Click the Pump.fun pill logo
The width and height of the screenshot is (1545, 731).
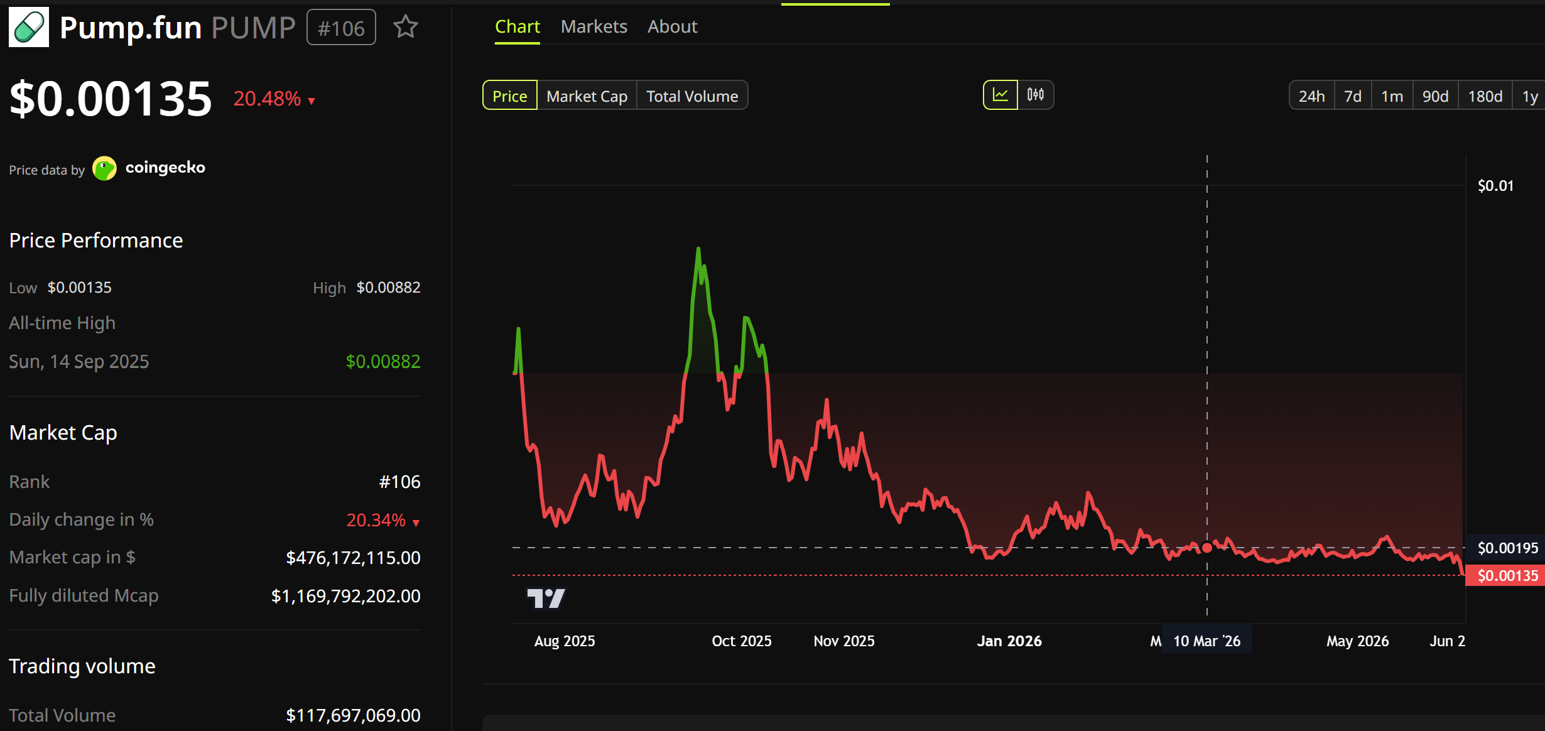(x=29, y=27)
